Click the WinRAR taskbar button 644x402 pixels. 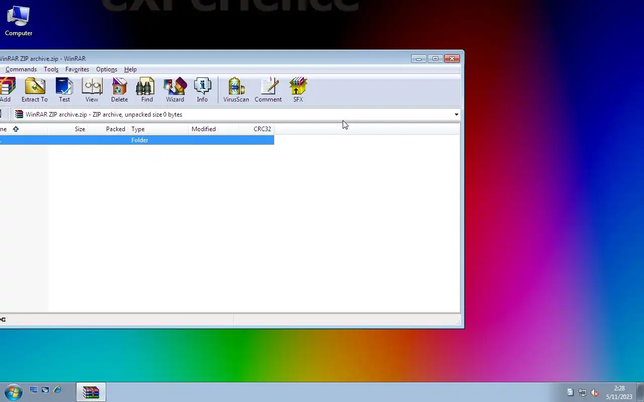coord(91,392)
